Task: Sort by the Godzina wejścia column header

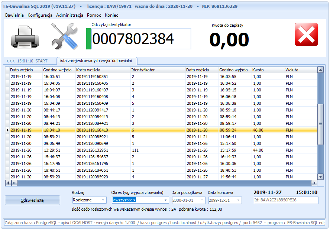Action: pos(59,70)
